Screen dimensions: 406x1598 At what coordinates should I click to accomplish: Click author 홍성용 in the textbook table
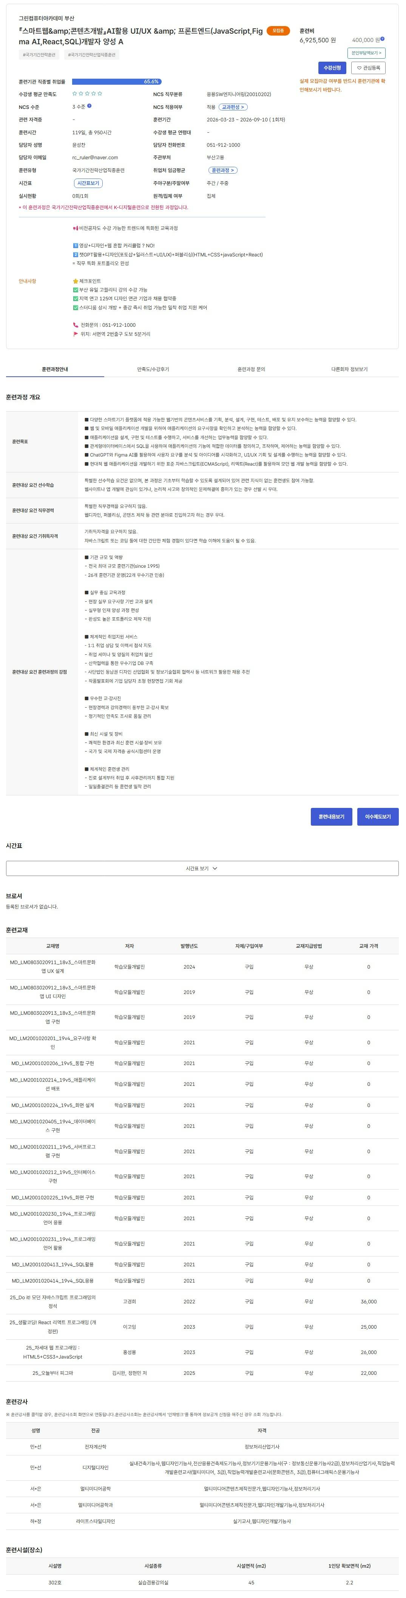[x=129, y=1353]
